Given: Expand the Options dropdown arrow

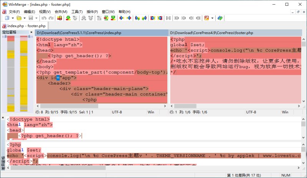Looking at the screenshot, I should click(212, 18).
